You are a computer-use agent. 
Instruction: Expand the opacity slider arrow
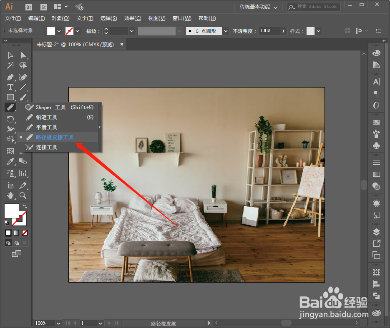tap(283, 31)
